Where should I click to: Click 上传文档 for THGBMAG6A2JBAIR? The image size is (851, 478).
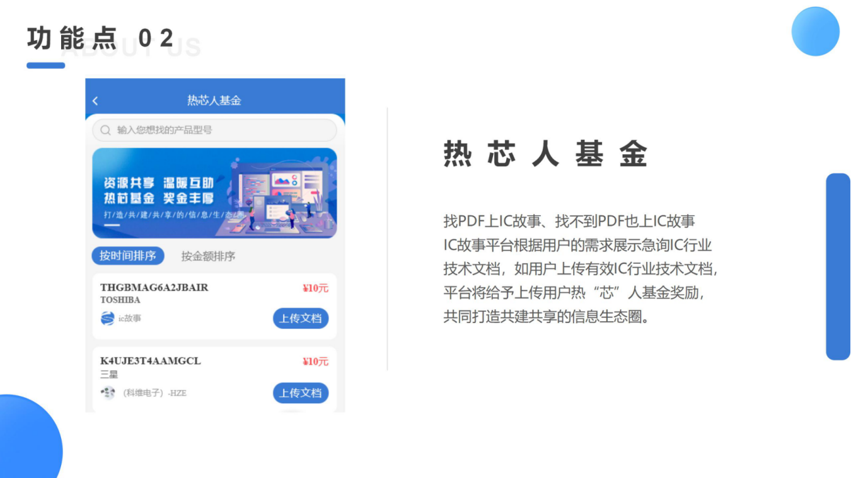[x=301, y=318]
